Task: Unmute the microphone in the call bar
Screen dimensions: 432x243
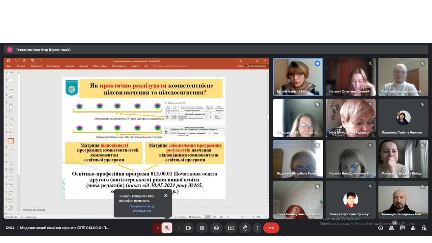Action: (x=167, y=228)
